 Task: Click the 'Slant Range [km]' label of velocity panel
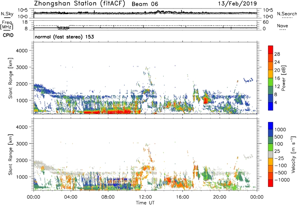(x=10, y=154)
